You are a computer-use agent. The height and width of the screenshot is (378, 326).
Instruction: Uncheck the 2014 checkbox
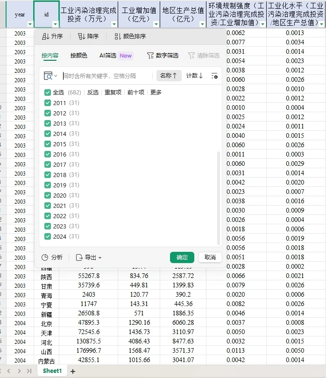[x=48, y=134]
